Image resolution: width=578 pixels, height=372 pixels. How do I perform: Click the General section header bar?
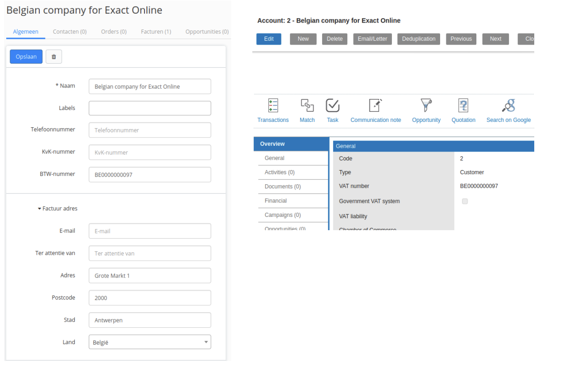pos(433,146)
